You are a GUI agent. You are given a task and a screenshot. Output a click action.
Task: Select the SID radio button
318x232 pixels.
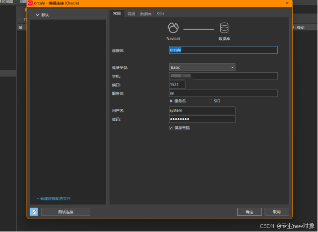210,101
